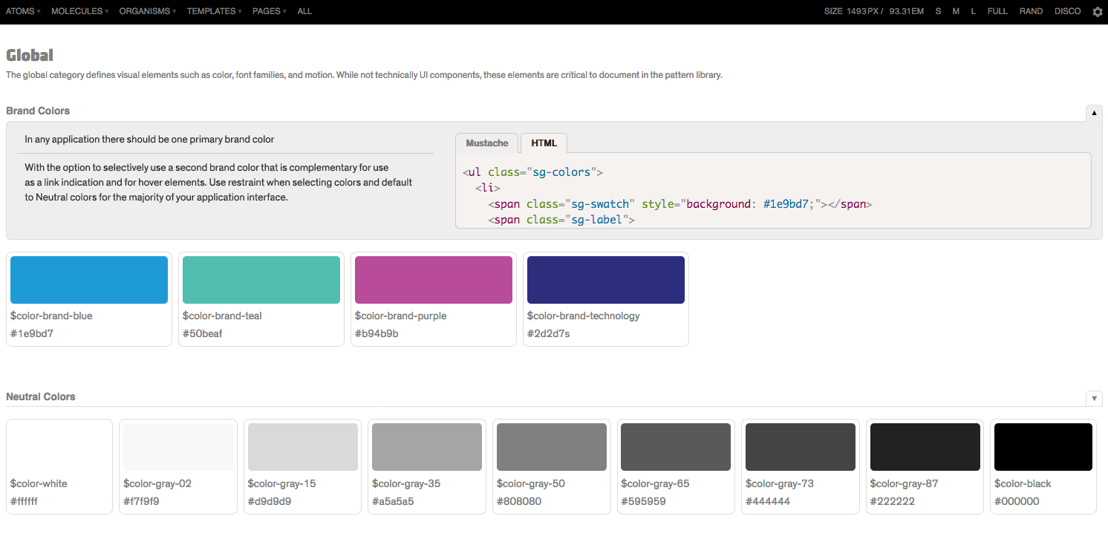The width and height of the screenshot is (1108, 548).
Task: Select the brand teal color swatch
Action: click(261, 280)
